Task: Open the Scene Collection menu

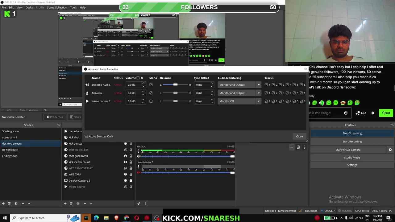Action: [x=57, y=7]
